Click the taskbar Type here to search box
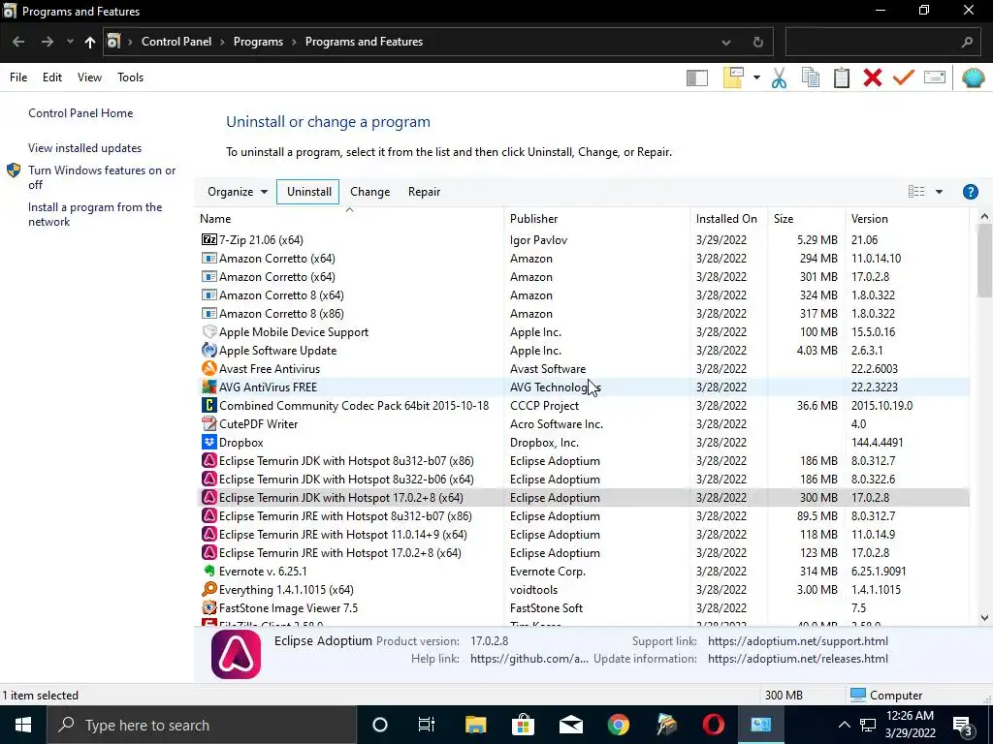 click(x=202, y=725)
